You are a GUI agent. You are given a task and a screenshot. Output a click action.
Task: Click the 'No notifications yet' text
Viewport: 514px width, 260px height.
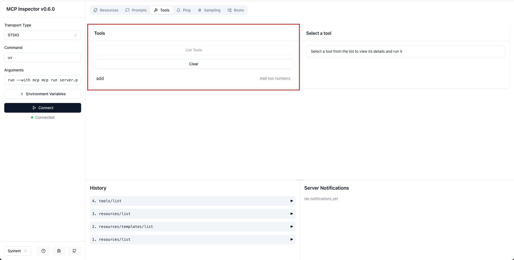[321, 199]
